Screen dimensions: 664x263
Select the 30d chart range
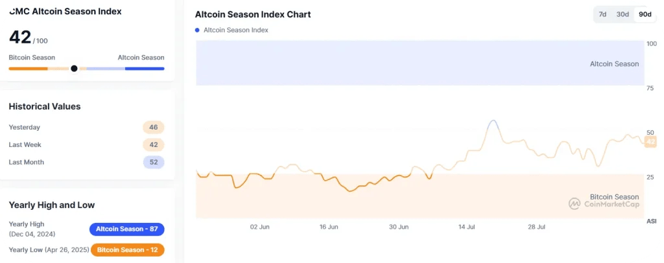pyautogui.click(x=622, y=14)
